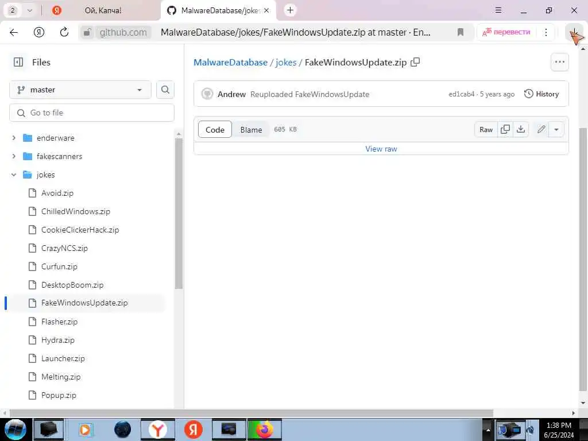Edit file pencil icon

pyautogui.click(x=541, y=129)
